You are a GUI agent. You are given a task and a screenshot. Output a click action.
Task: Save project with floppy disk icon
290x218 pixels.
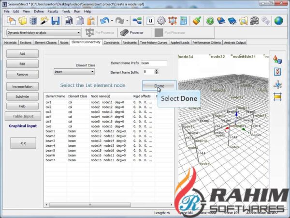pyautogui.click(x=55, y=21)
